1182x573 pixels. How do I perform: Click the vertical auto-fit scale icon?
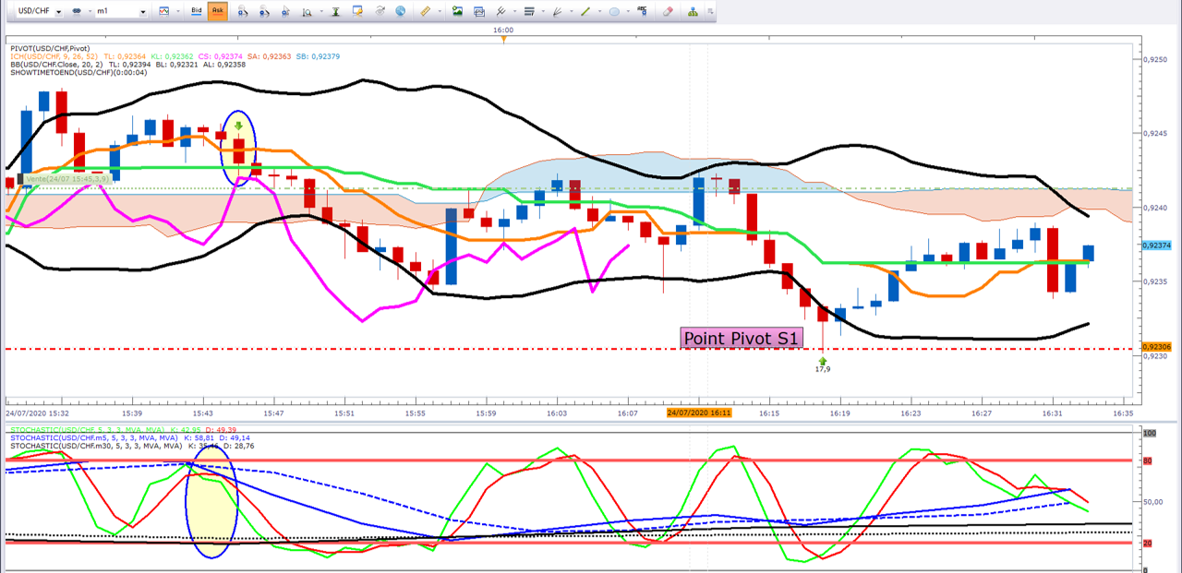click(x=335, y=11)
